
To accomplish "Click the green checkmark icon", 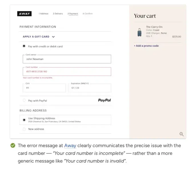I will tap(13, 146).
